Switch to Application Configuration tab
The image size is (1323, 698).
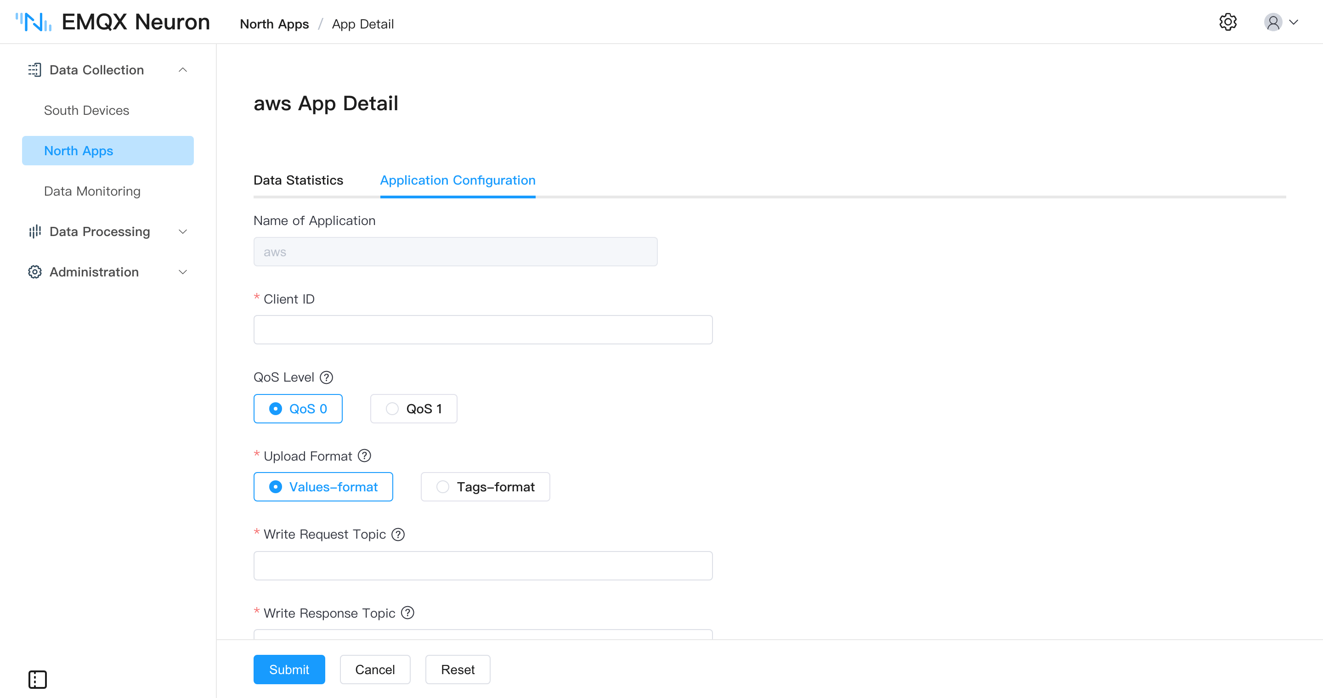tap(458, 180)
